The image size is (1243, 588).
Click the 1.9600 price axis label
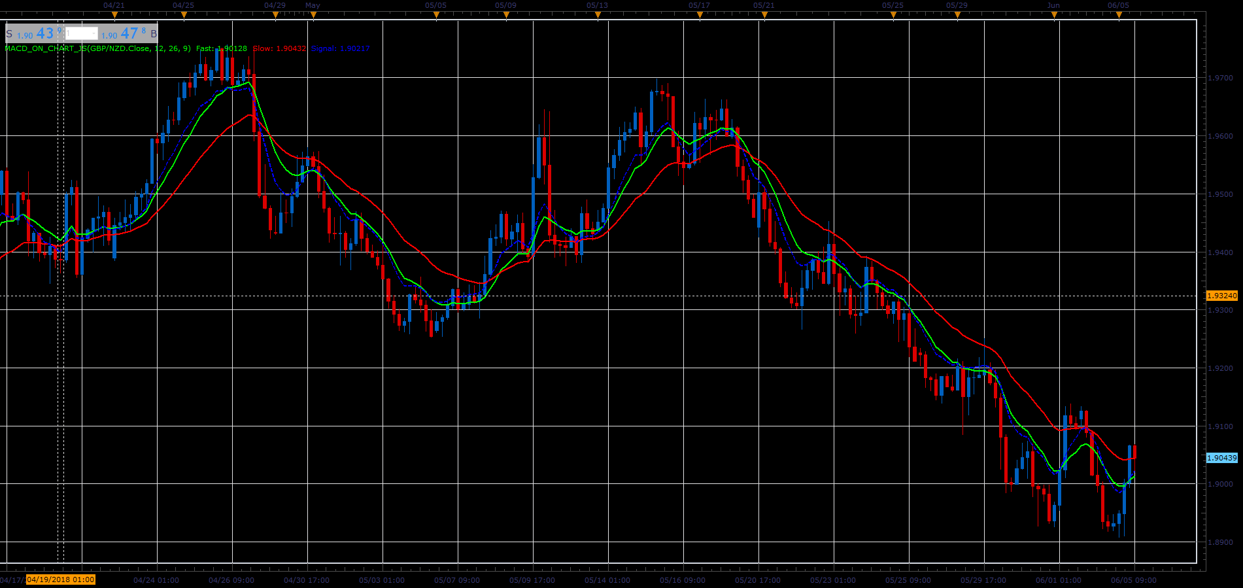(1220, 136)
